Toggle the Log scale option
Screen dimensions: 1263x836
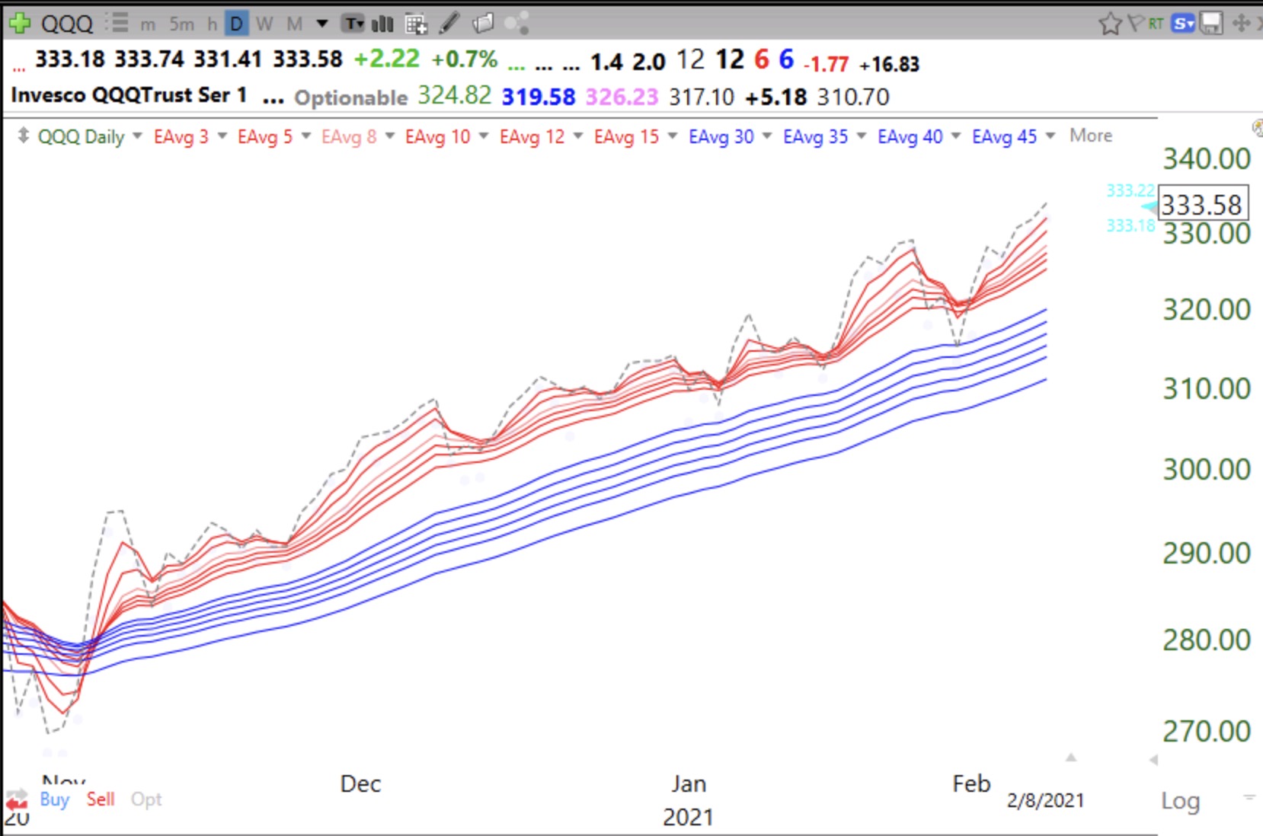[x=1180, y=801]
